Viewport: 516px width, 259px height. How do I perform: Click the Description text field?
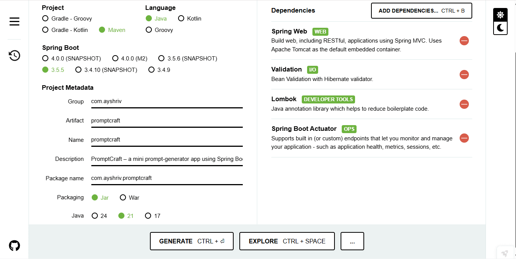(167, 159)
